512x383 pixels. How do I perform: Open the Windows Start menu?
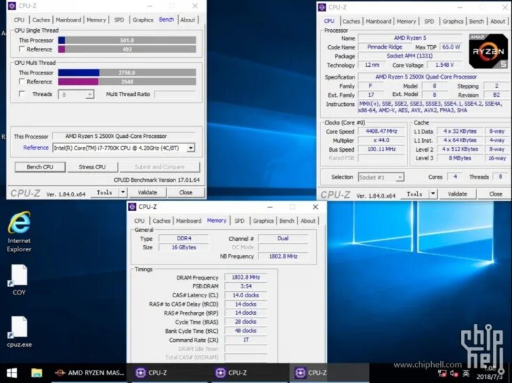coord(12,373)
